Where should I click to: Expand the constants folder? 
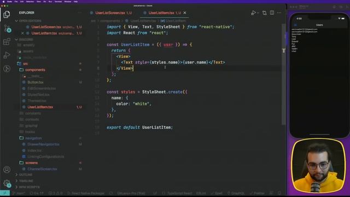pos(33,113)
